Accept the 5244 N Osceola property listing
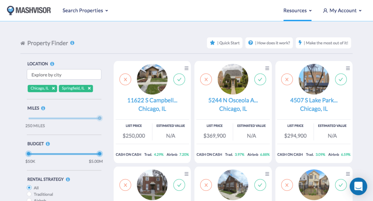Screen dimensions: 373x201 pyautogui.click(x=260, y=79)
